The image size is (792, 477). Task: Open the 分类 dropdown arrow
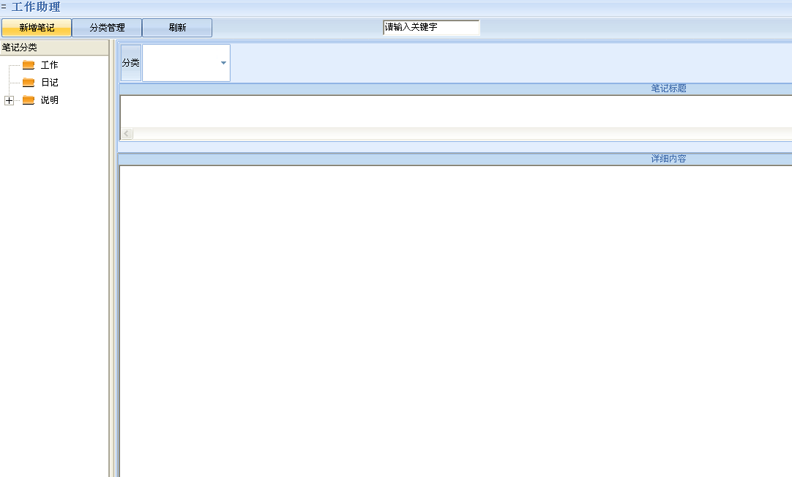click(223, 63)
